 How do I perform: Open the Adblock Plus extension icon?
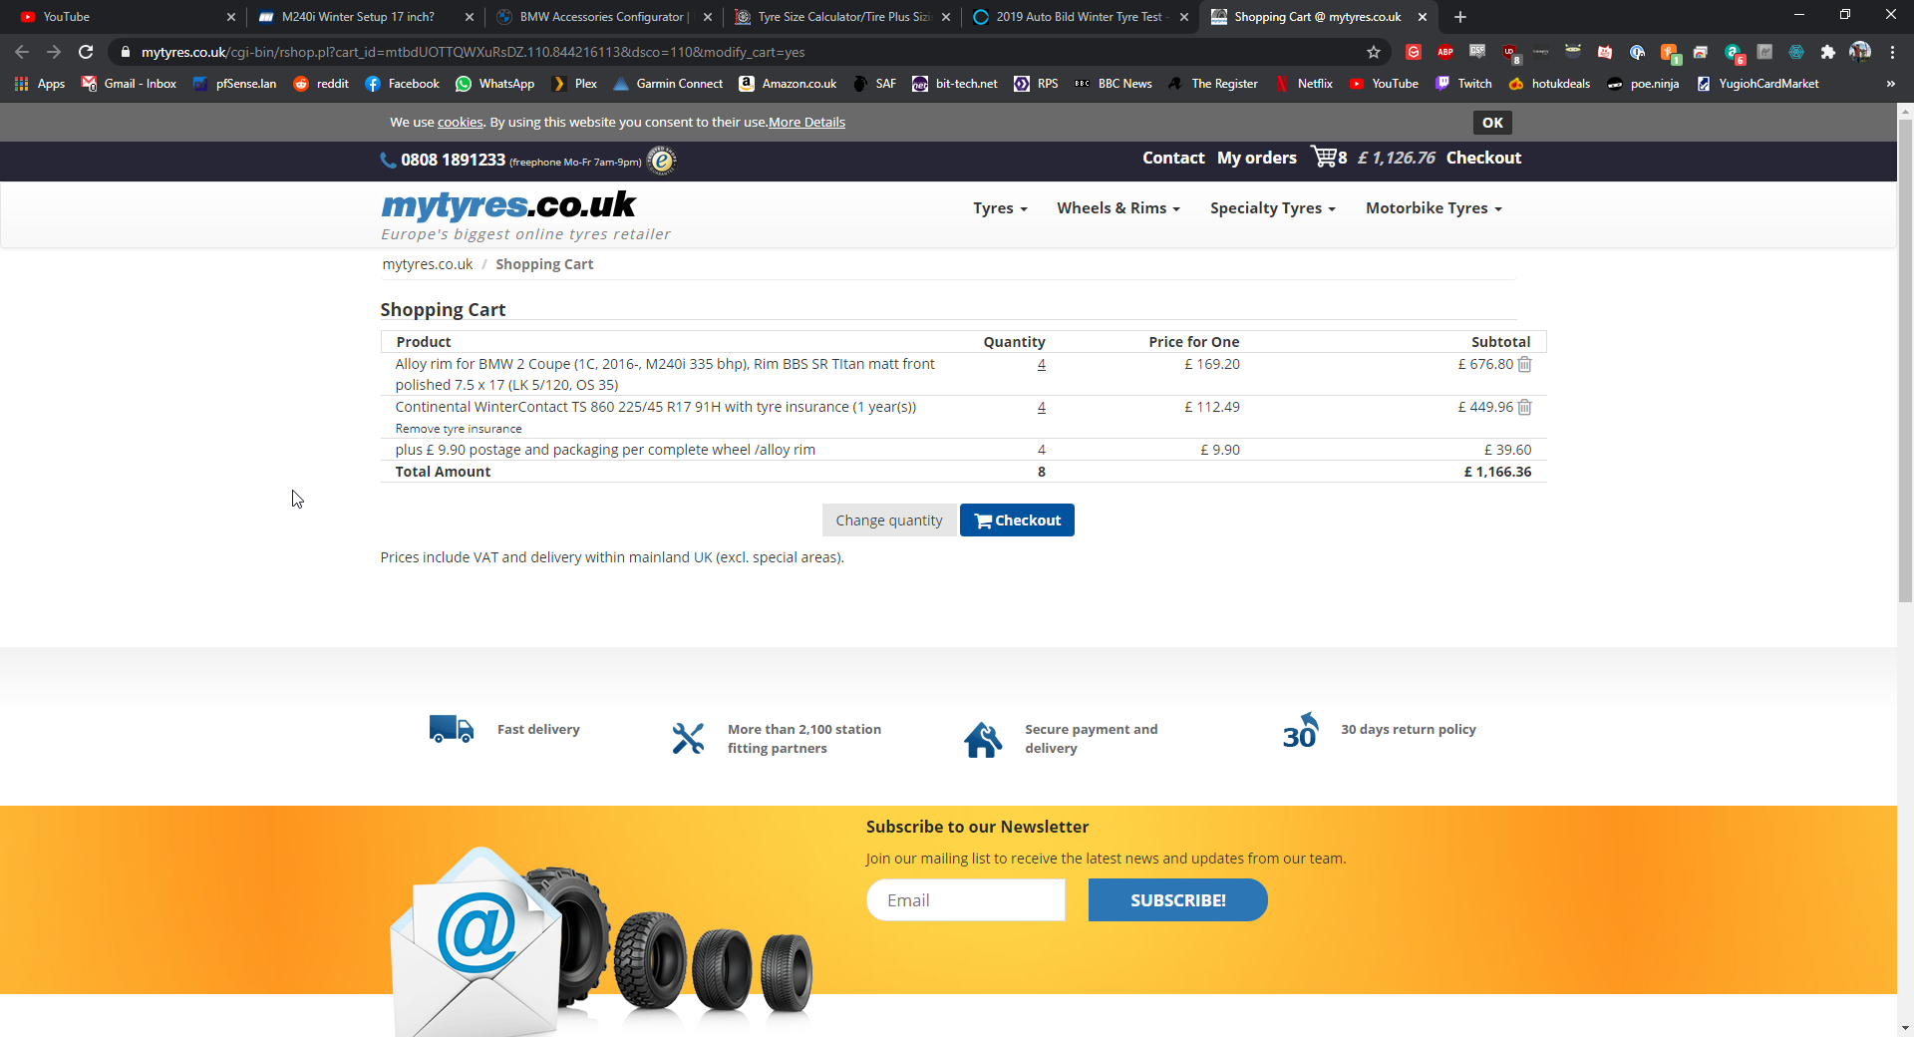[1445, 52]
